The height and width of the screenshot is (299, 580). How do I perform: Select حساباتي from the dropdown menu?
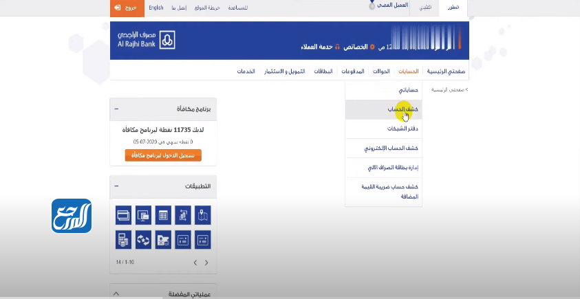(384, 90)
